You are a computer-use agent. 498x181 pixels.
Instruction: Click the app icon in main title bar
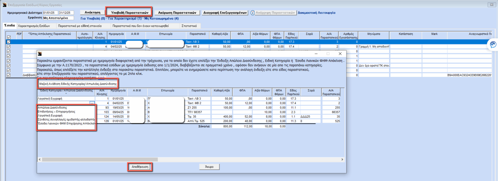(4, 5)
